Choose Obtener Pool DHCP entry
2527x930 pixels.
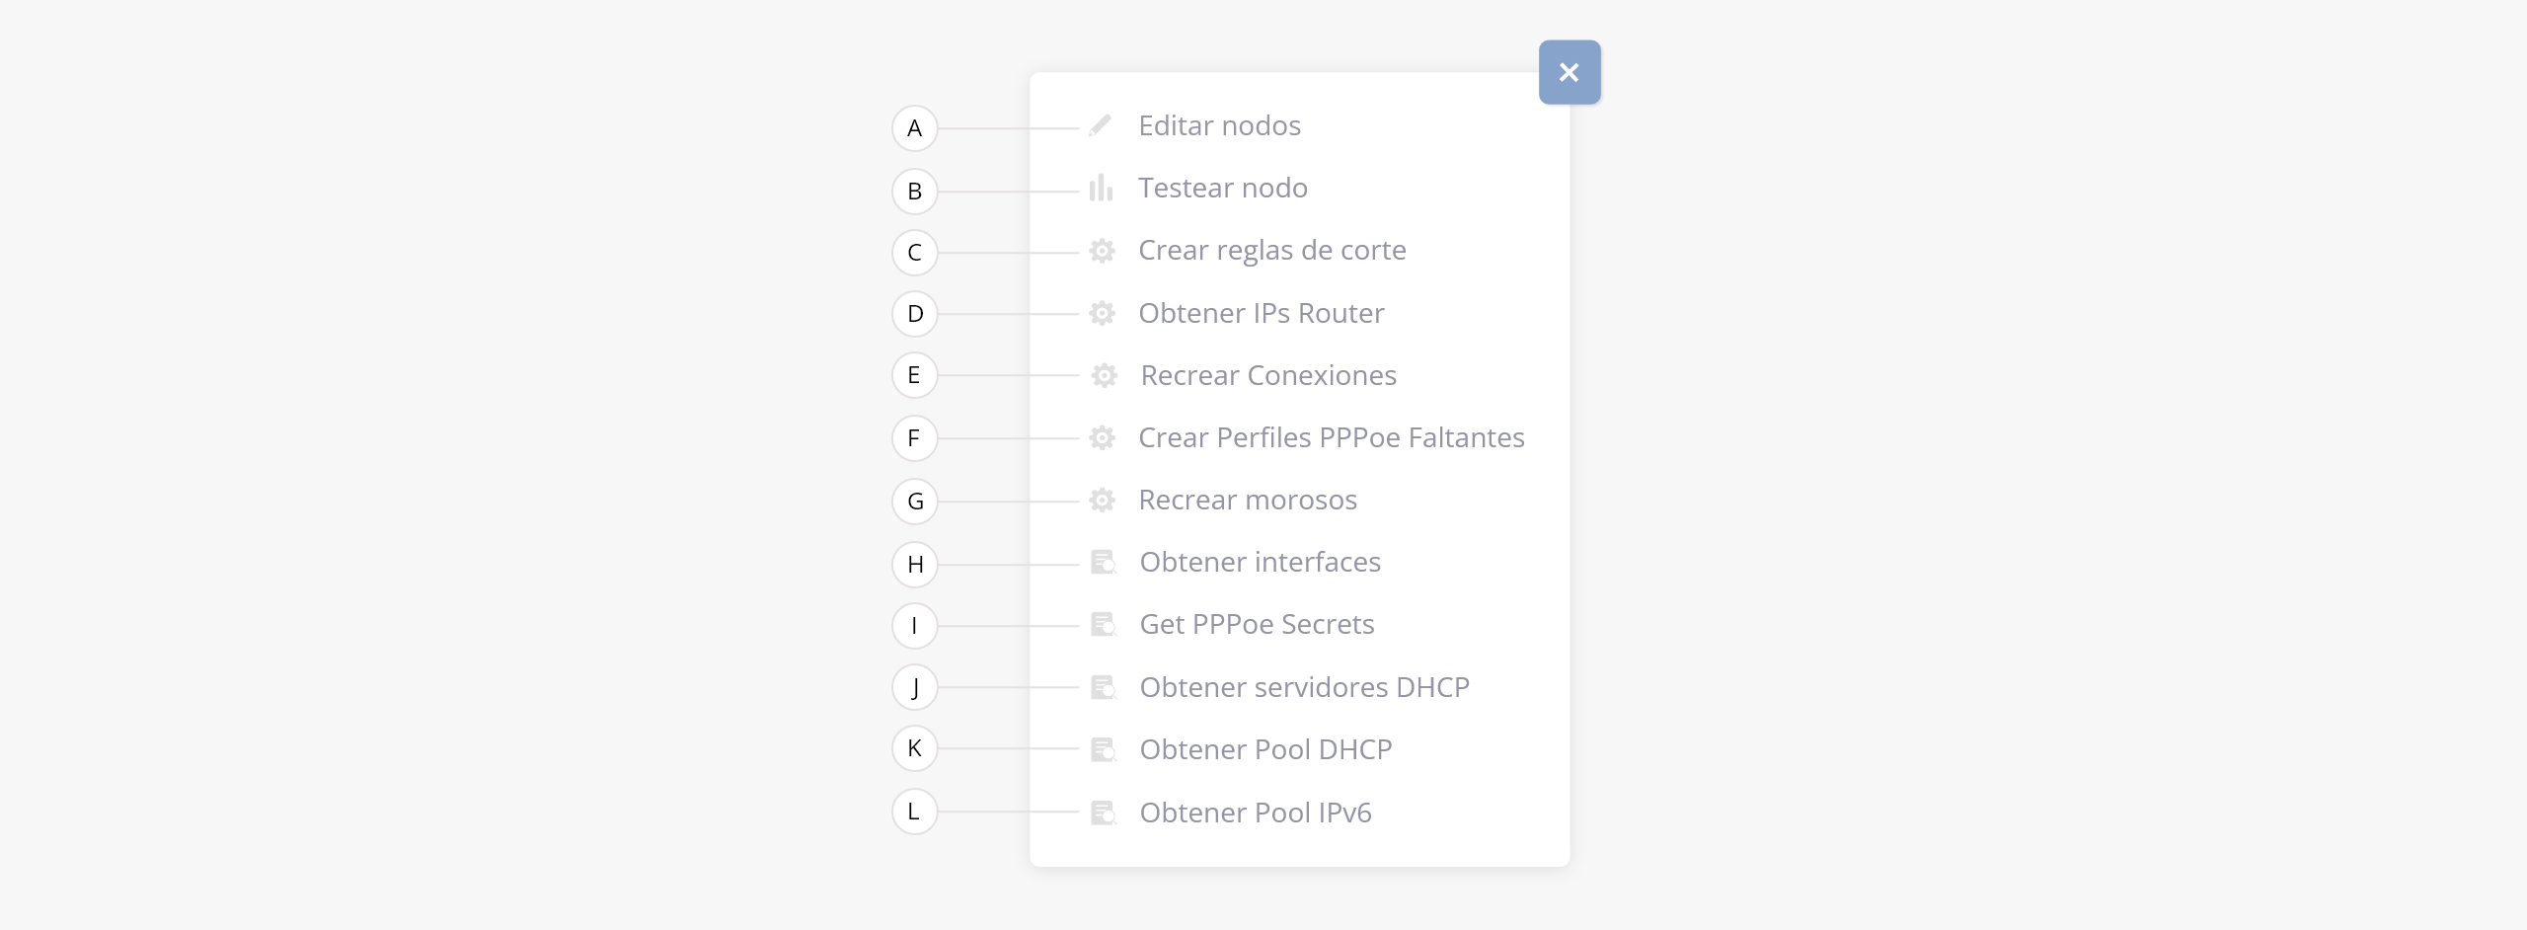point(1265,750)
